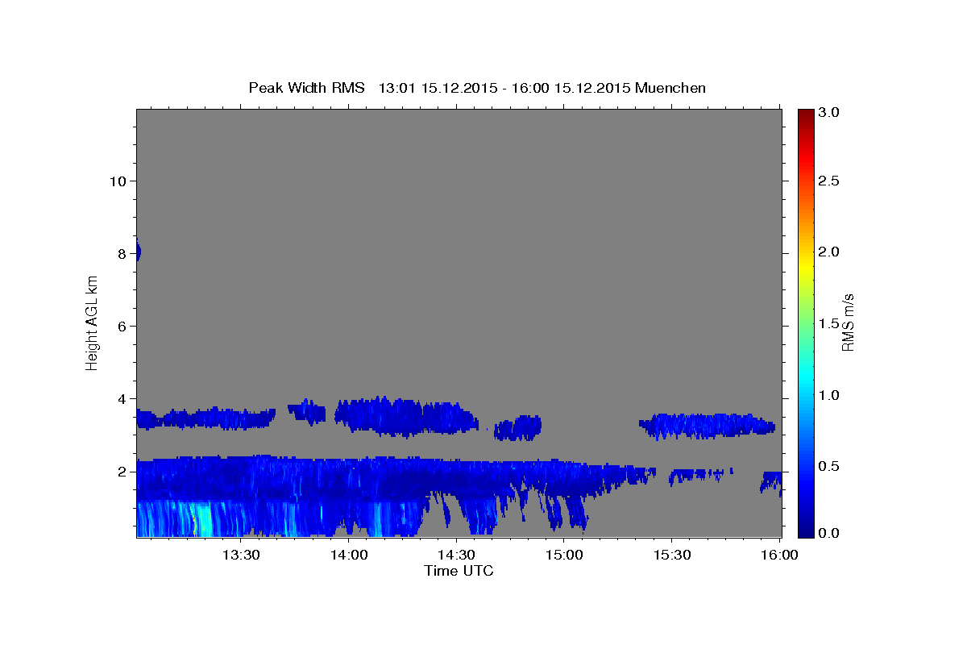Click the colorbar value 0.0

click(x=829, y=533)
